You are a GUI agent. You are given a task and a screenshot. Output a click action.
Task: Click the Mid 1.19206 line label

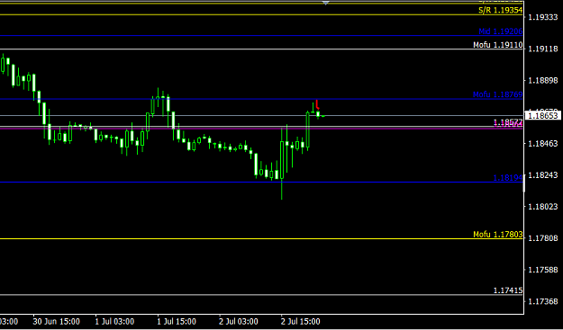click(x=501, y=31)
